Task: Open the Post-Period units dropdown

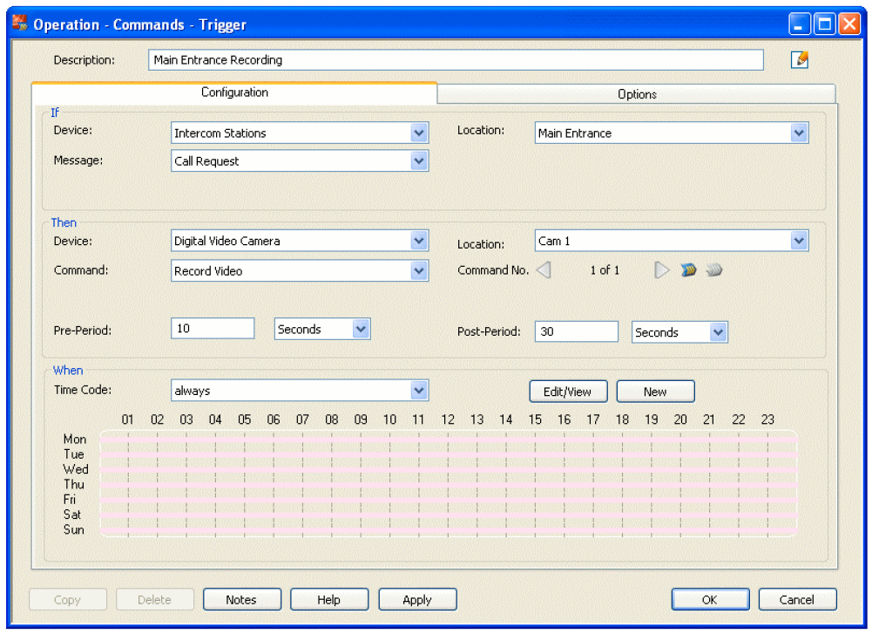Action: [x=717, y=332]
